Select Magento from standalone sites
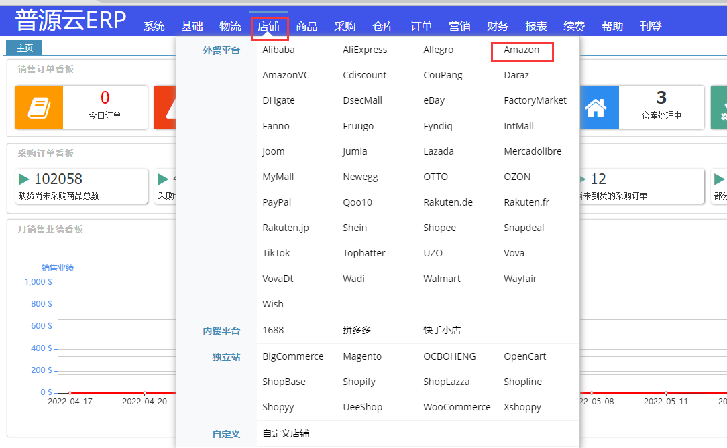This screenshot has width=727, height=448. pos(362,357)
